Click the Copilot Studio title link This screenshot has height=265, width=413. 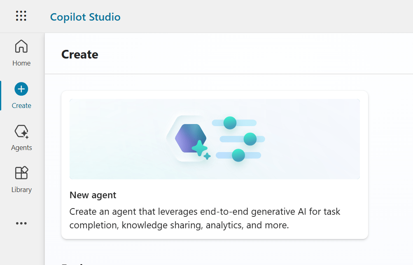click(x=85, y=17)
